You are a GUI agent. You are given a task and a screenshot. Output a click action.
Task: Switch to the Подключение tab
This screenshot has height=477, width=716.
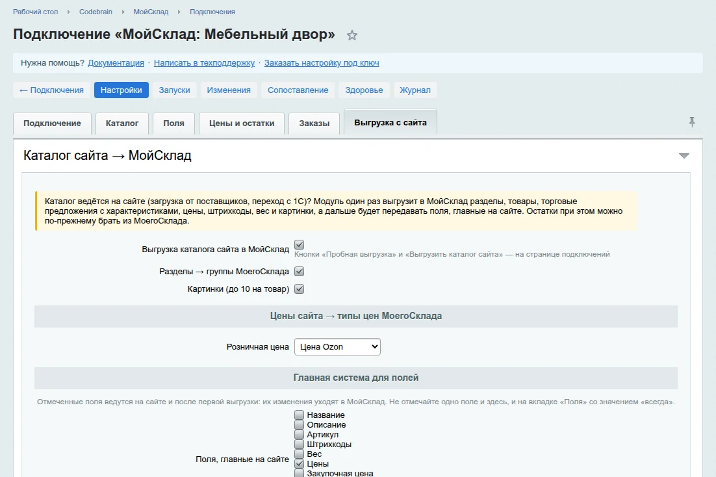tap(52, 123)
